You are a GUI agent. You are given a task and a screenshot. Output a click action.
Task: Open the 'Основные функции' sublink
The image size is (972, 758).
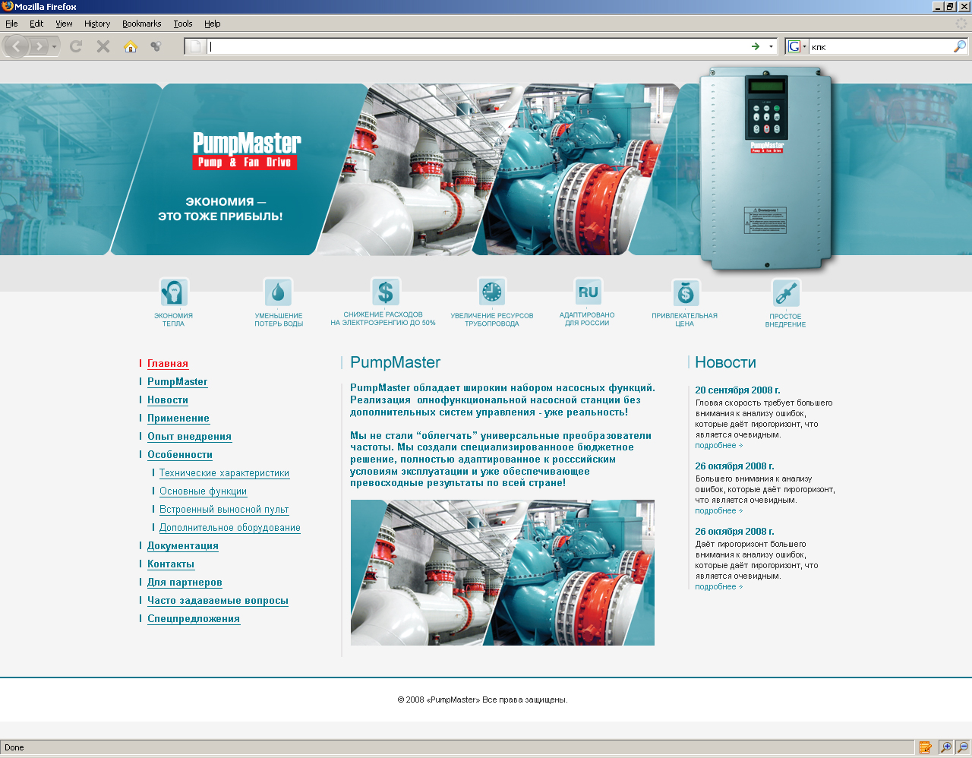pyautogui.click(x=203, y=491)
